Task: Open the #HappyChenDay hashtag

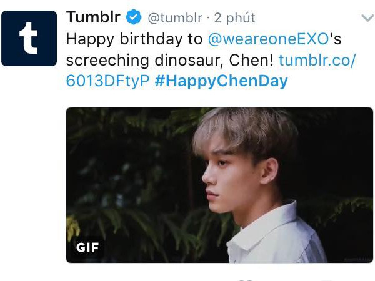Action: coord(222,81)
